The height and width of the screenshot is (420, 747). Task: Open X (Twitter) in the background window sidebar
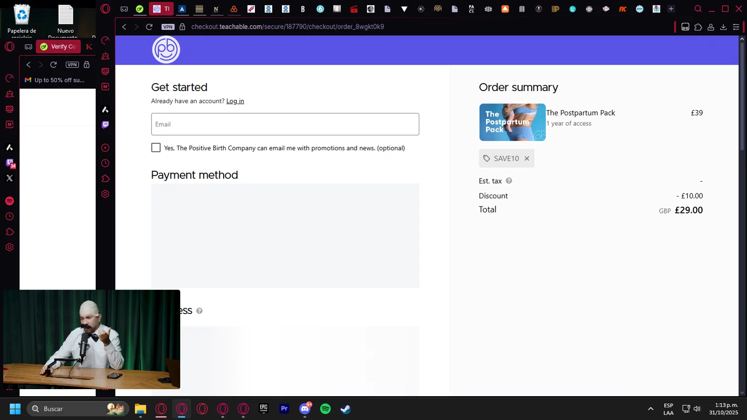(9, 178)
